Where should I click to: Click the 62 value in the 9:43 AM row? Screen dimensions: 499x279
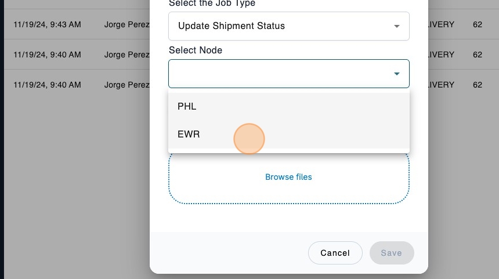click(478, 25)
